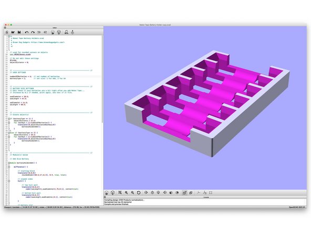Collapse the header comment fold on line 1
This screenshot has height=233, width=311.
click(9, 36)
